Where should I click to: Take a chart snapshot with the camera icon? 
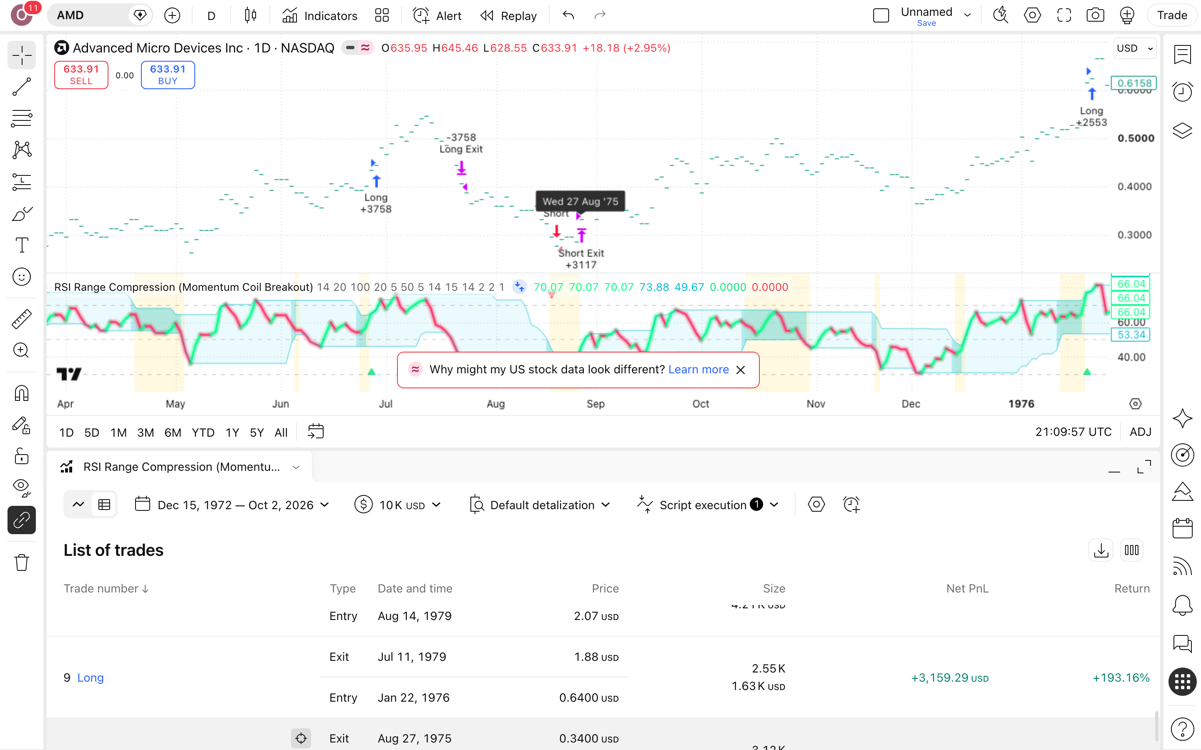[1095, 15]
